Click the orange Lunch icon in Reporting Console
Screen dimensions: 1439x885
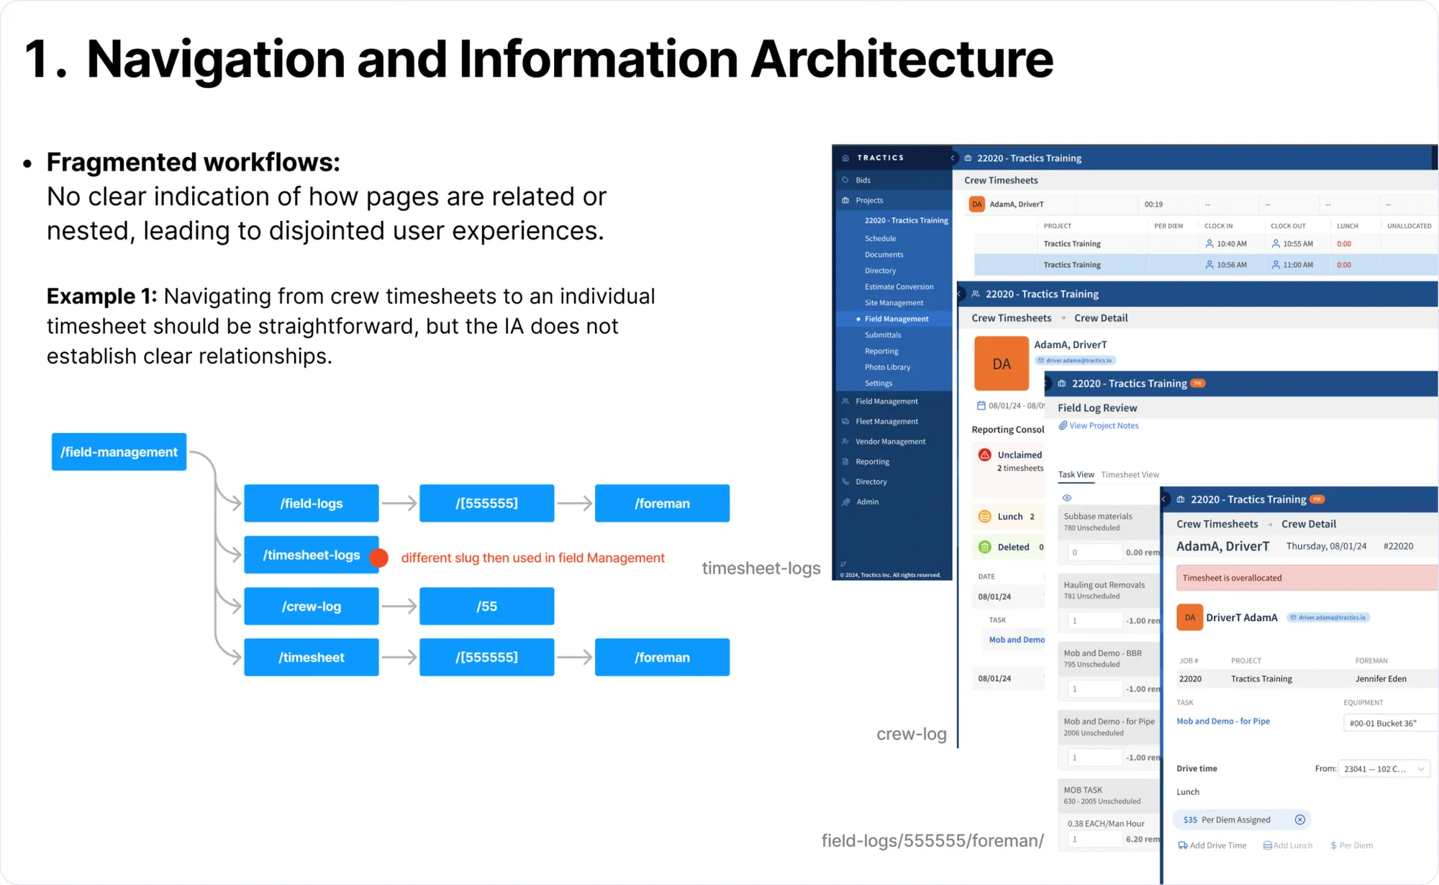tap(985, 517)
